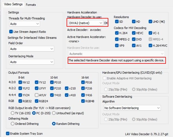Toggle Use Stream Aspect Ratio checkbox

click(11, 32)
